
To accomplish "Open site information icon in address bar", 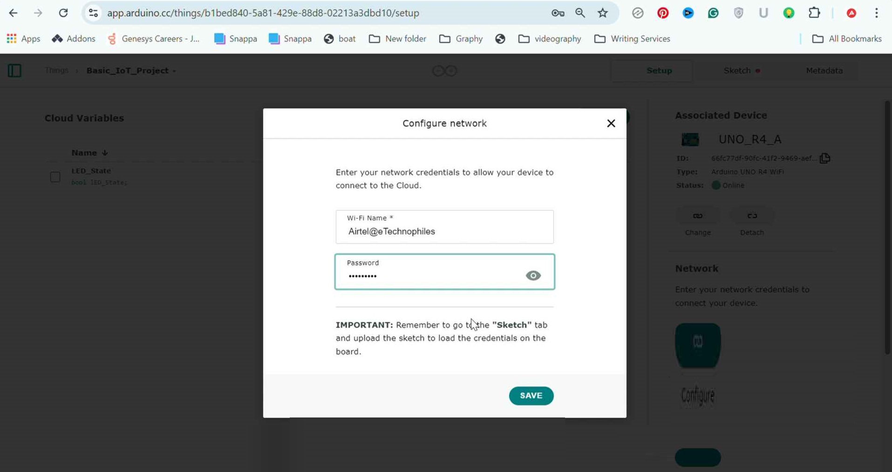I will (94, 13).
